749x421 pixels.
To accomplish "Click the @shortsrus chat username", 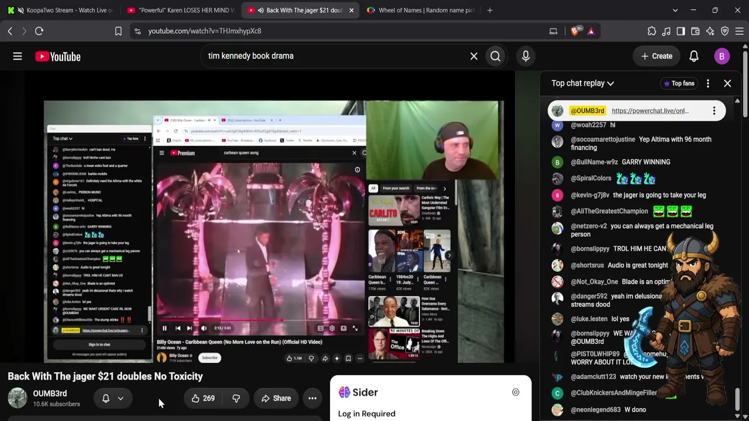I will point(587,265).
